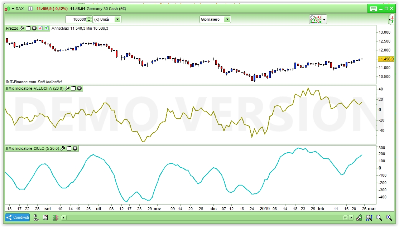This screenshot has height=227, width=399.
Task: Maximize the Prezzo panel
Action: pyautogui.click(x=28, y=28)
